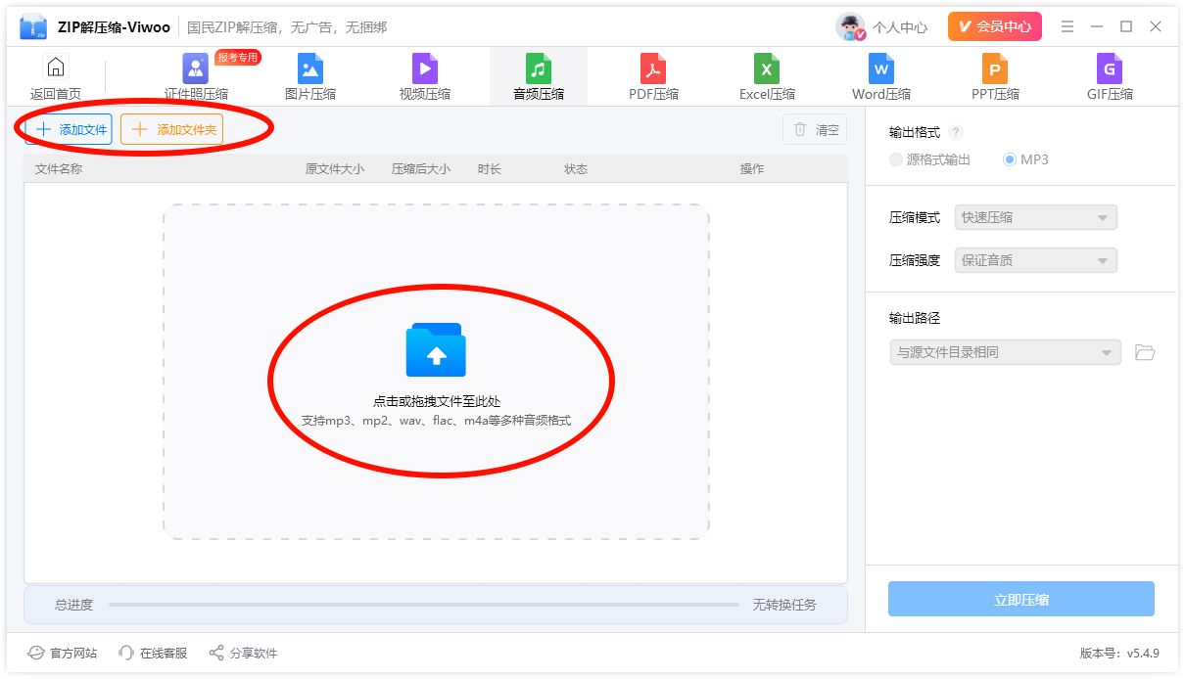Click the 总进度 progress bar
The width and height of the screenshot is (1185, 679).
[423, 605]
